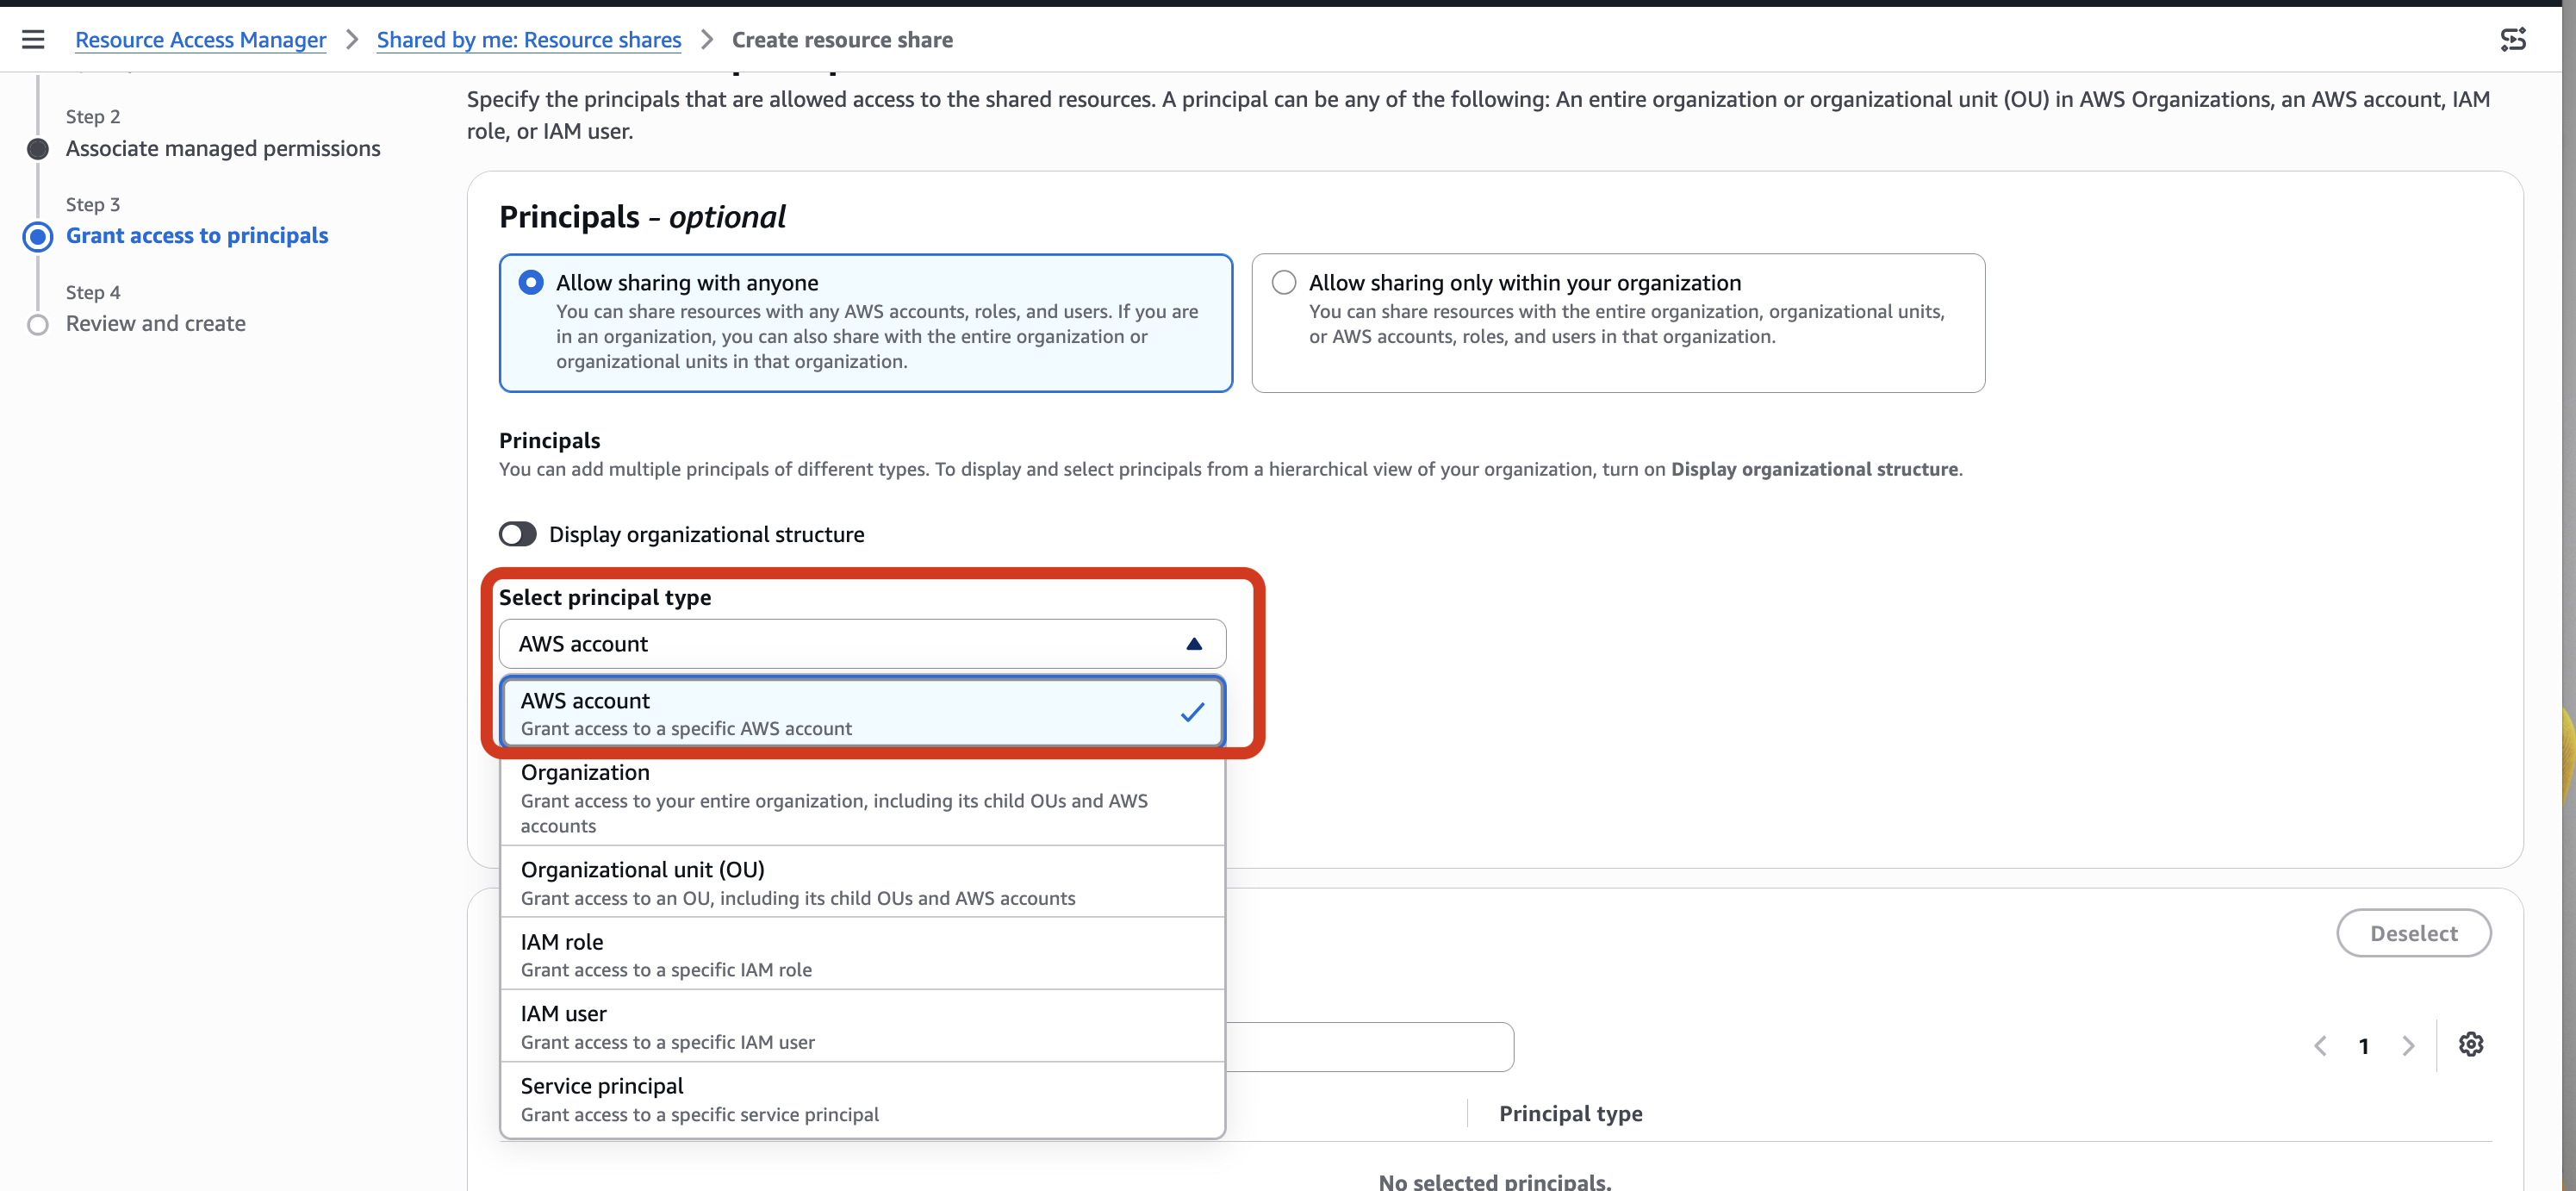
Task: Select Allow sharing only within your organization
Action: pyautogui.click(x=1284, y=283)
